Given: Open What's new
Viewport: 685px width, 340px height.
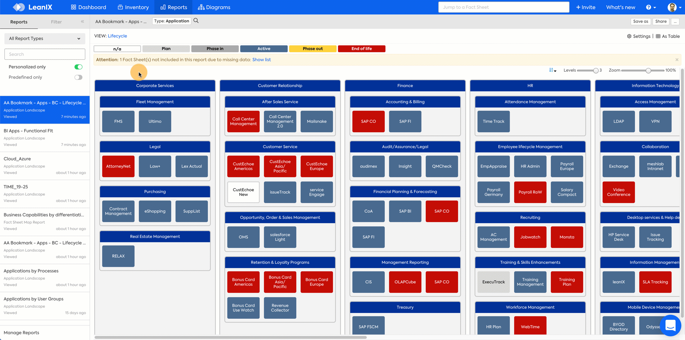Looking at the screenshot, I should [x=620, y=7].
